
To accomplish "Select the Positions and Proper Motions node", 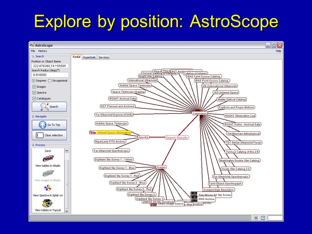I will point(236,107).
